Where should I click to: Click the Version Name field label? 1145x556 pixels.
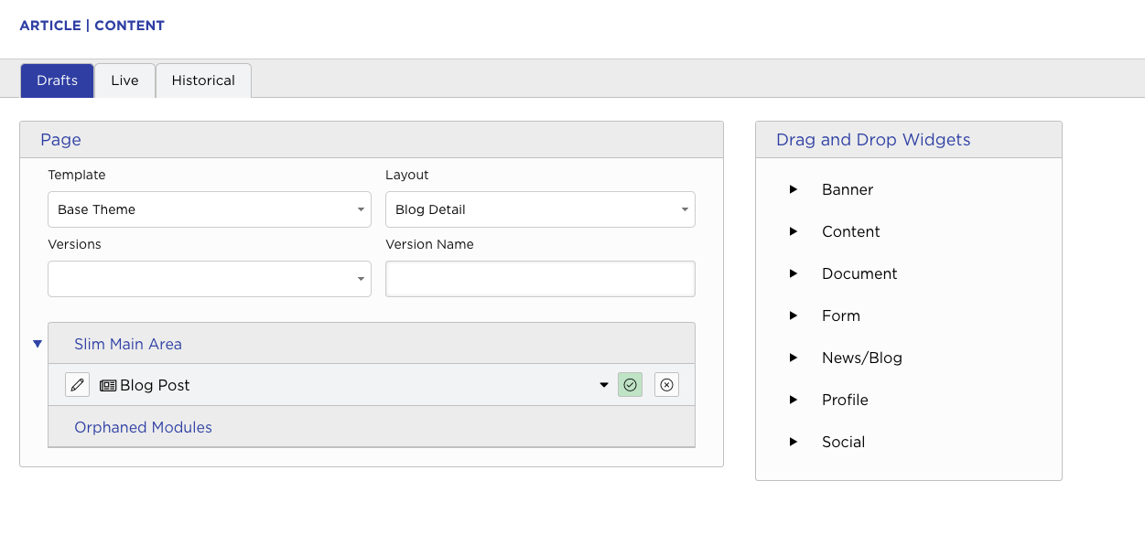[x=429, y=244]
